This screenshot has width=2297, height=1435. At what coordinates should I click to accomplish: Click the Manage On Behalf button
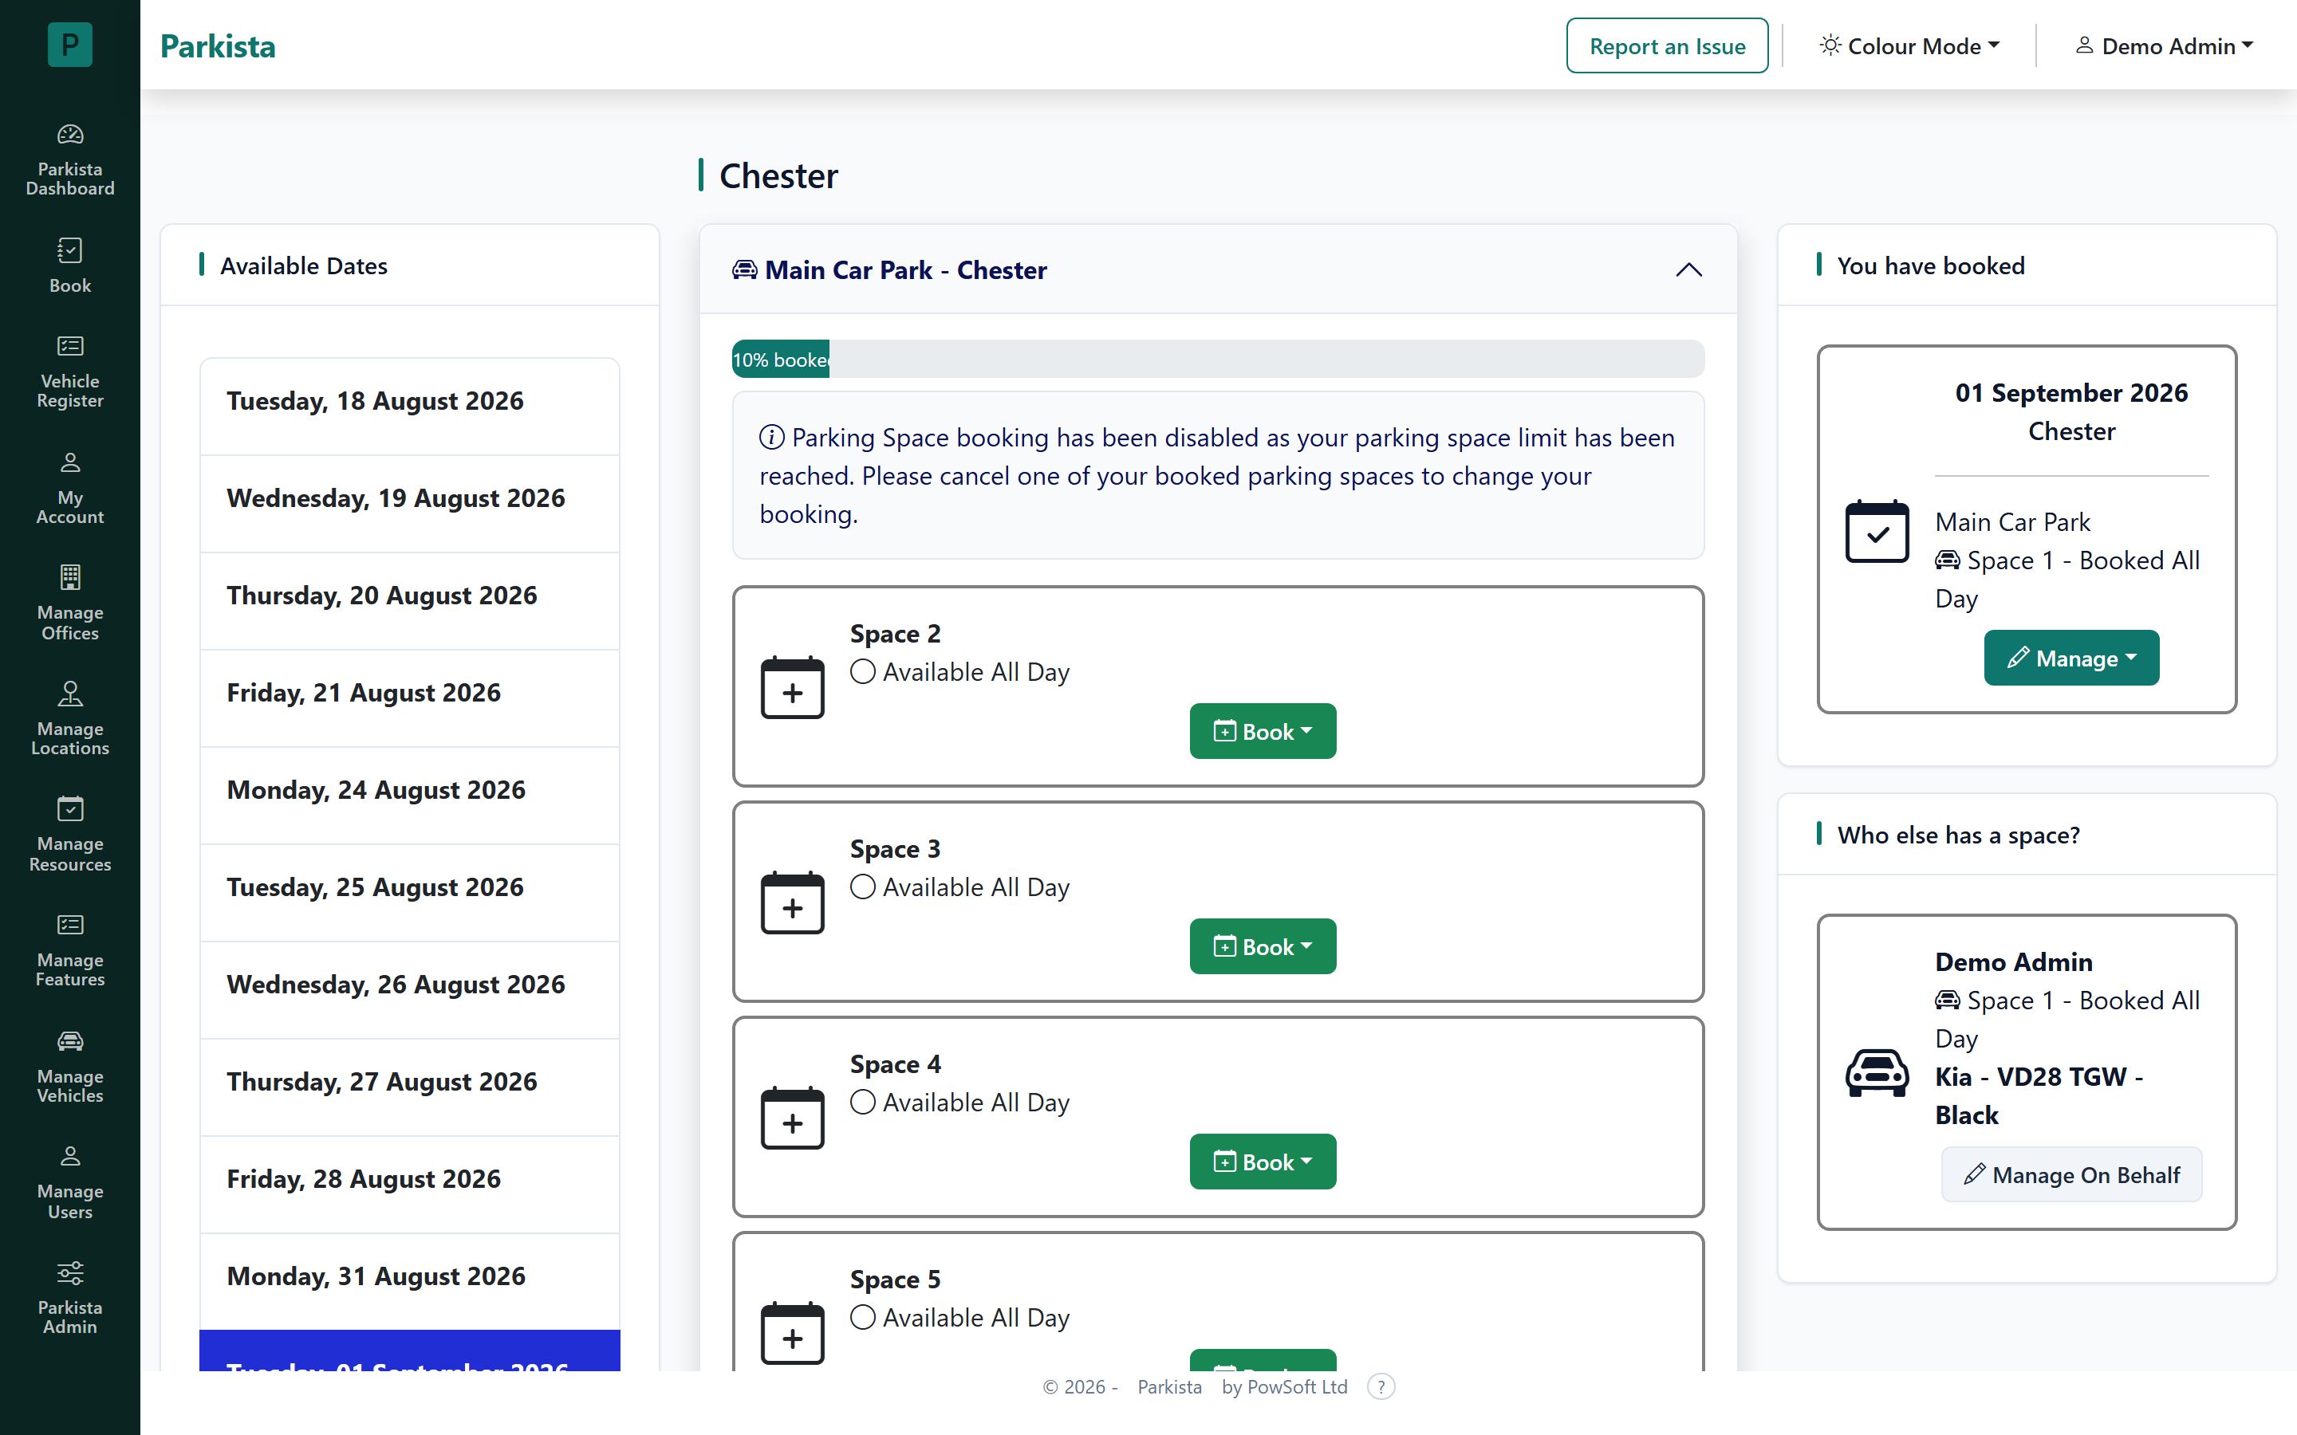[x=2071, y=1175]
